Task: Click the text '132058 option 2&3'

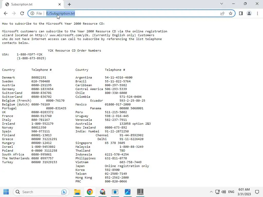Action: (x=135, y=124)
